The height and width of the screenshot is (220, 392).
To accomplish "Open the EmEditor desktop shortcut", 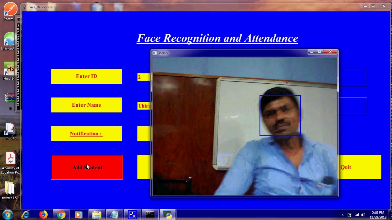I will pyautogui.click(x=10, y=131).
